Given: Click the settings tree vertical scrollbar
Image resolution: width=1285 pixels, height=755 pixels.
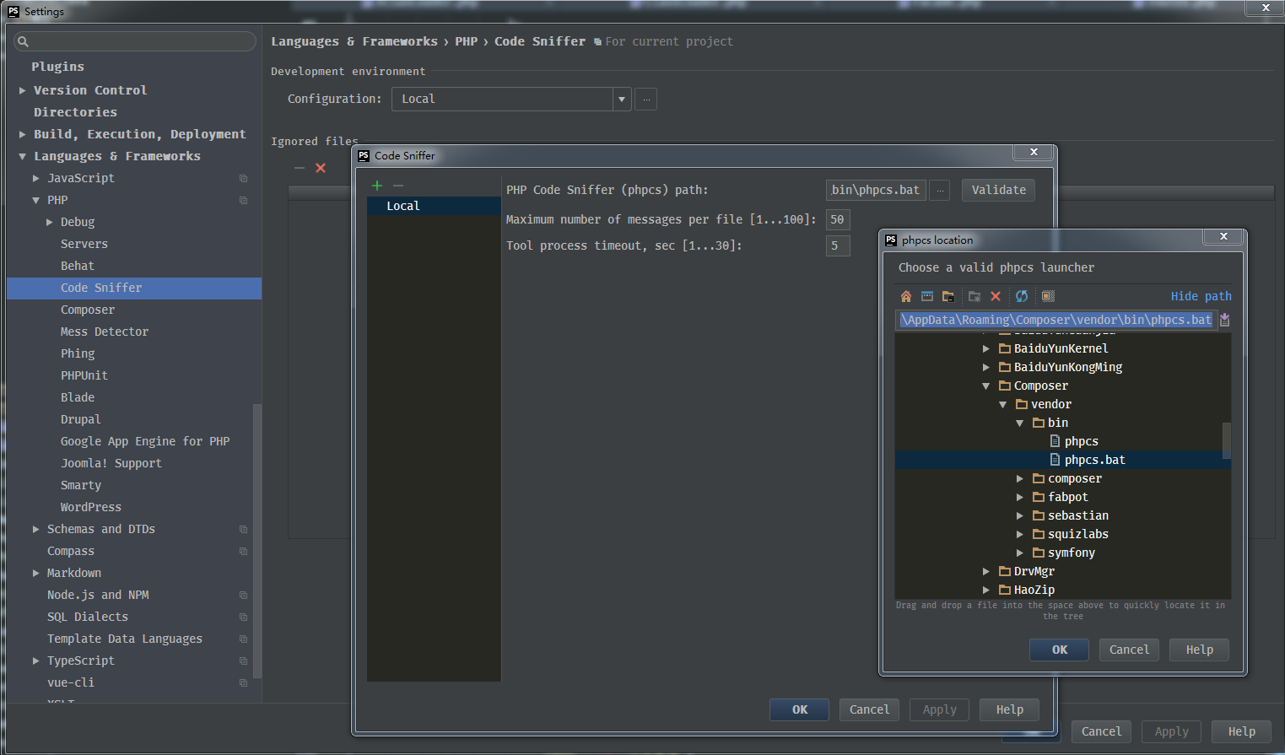Looking at the screenshot, I should tap(257, 540).
